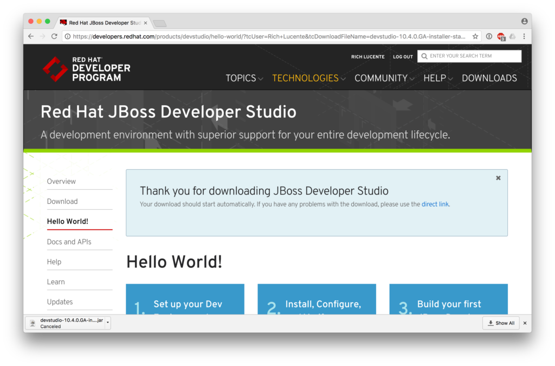The width and height of the screenshot is (555, 366).
Task: Follow the direct link to the download
Action: (x=435, y=204)
